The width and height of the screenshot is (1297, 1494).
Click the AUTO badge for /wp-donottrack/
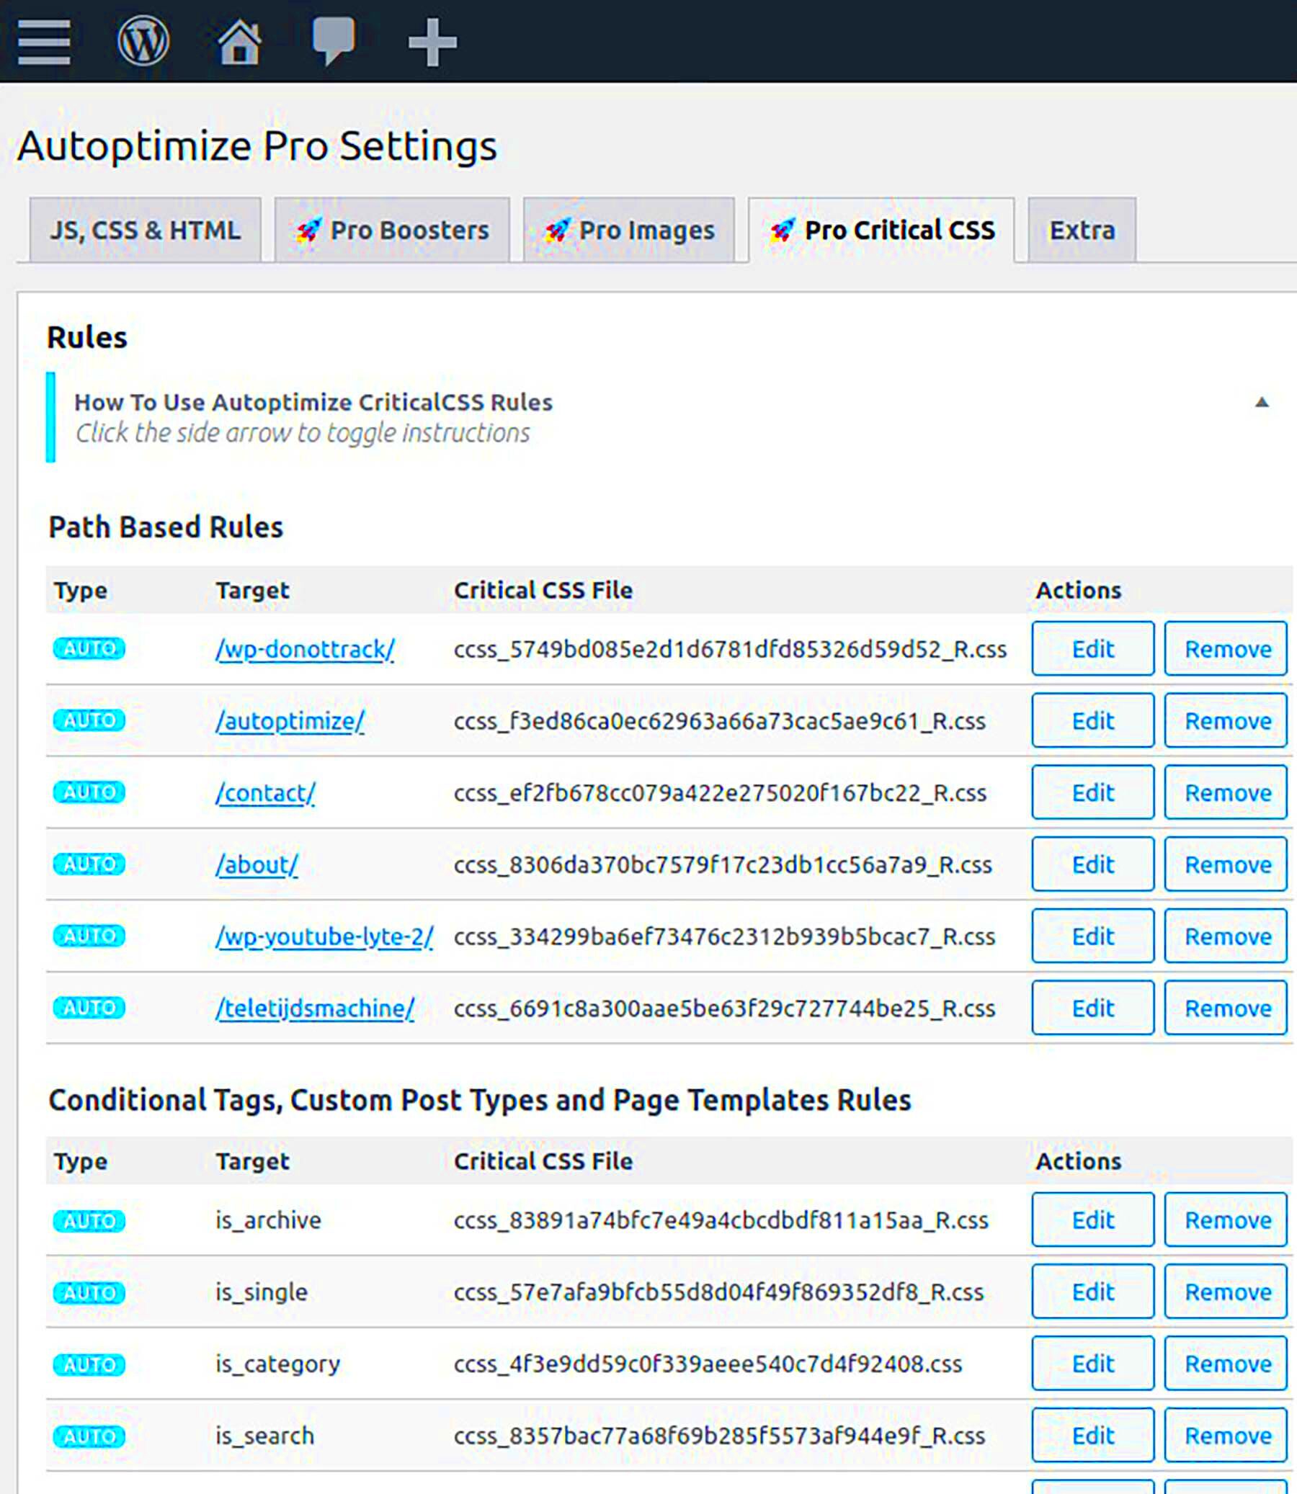point(89,648)
